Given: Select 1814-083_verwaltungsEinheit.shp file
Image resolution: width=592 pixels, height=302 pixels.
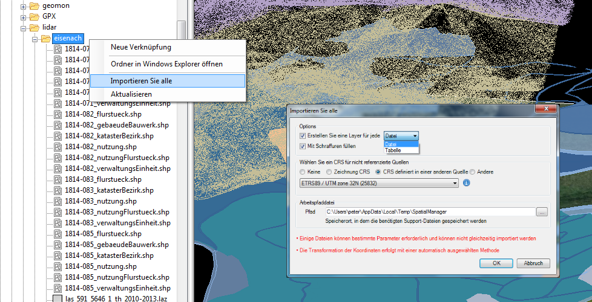Looking at the screenshot, I should 117,223.
